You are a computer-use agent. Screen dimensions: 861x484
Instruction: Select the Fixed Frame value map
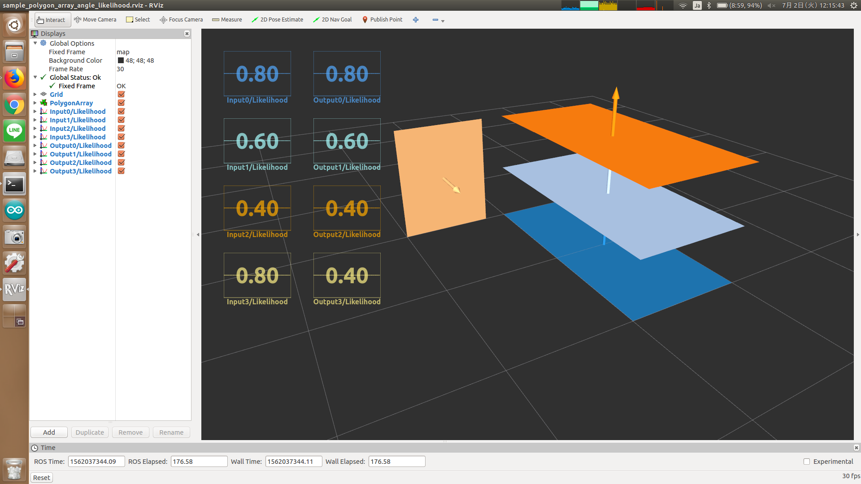pyautogui.click(x=123, y=52)
